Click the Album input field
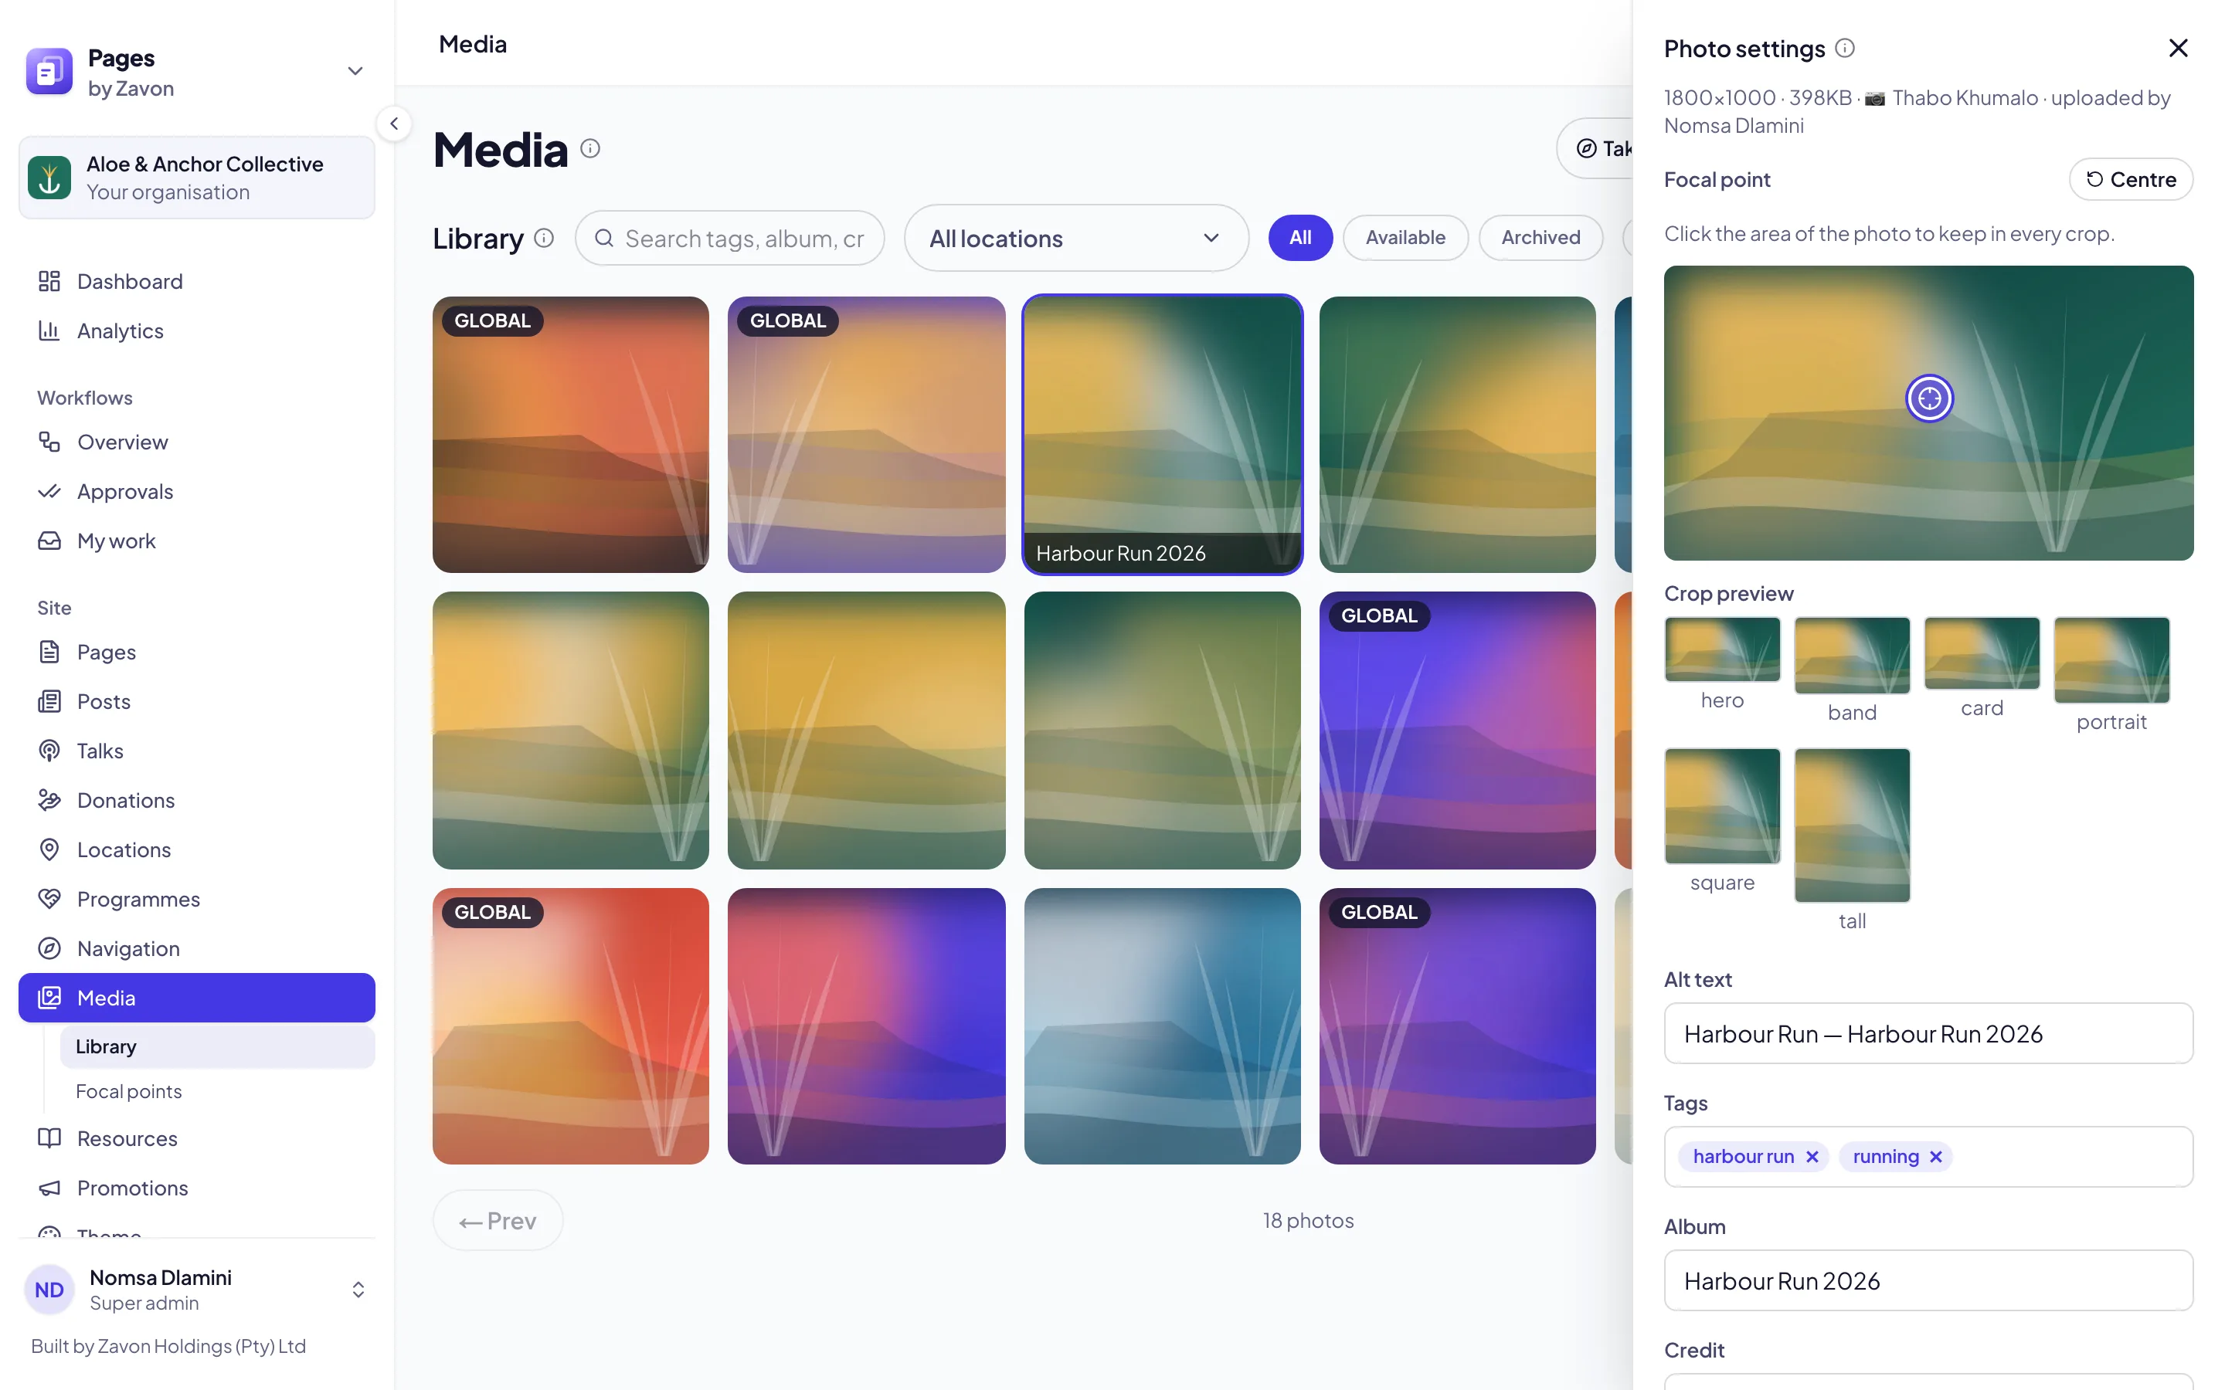The height and width of the screenshot is (1390, 2225). pos(1928,1280)
